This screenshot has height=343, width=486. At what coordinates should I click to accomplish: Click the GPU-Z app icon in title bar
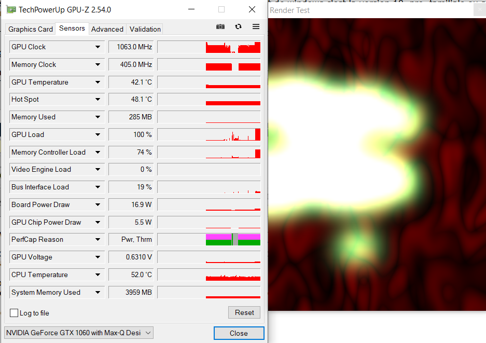tap(11, 10)
